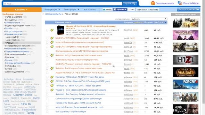Viewport: 205px width, 115px height.
Task: Click coin icon on Battlefield 3 Origin row
Action: tap(52, 55)
